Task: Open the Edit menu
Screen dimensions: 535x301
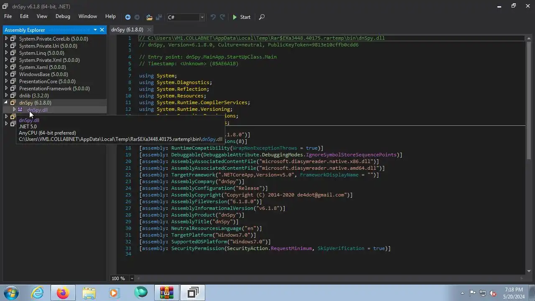Action: [24, 16]
